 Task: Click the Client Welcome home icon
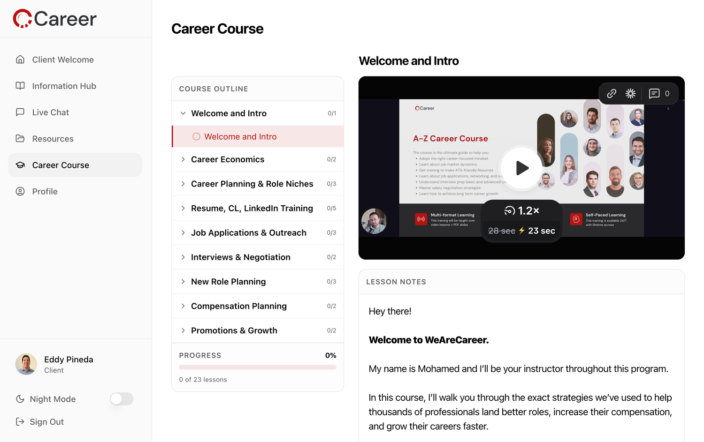tap(20, 60)
